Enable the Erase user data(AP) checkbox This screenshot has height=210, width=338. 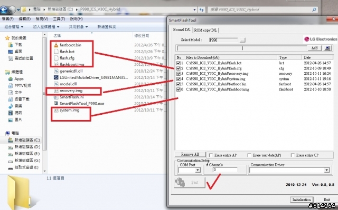point(249,155)
